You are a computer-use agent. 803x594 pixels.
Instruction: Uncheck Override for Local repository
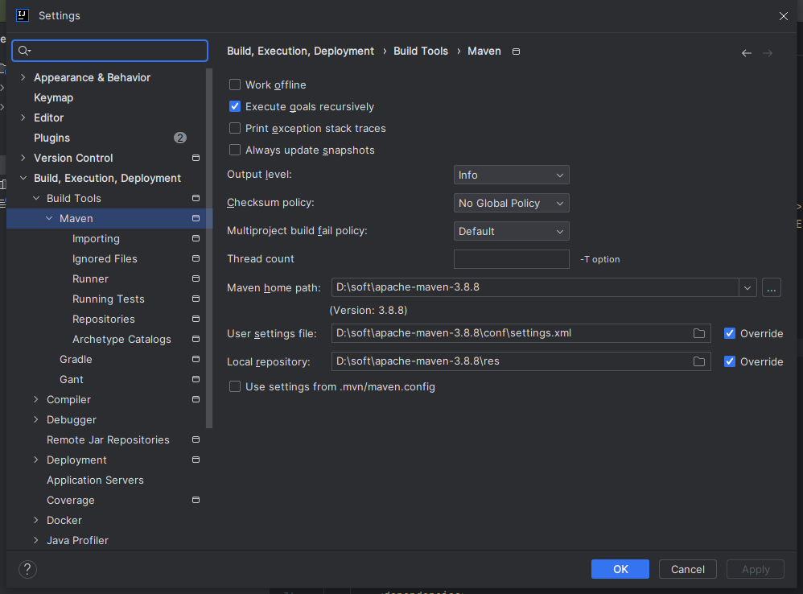(730, 361)
